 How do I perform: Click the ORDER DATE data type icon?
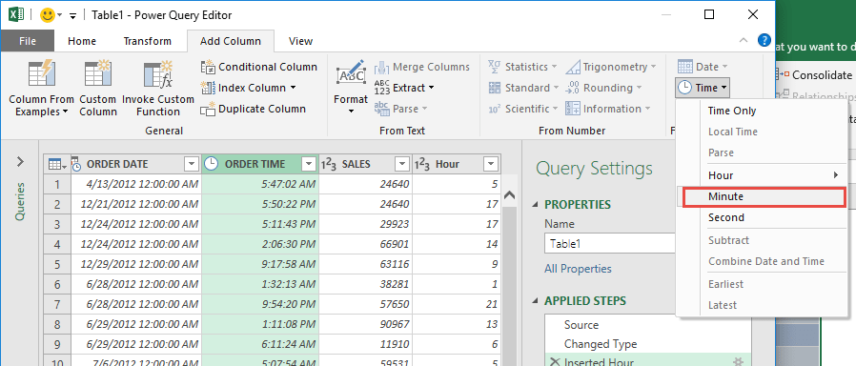pyautogui.click(x=77, y=164)
